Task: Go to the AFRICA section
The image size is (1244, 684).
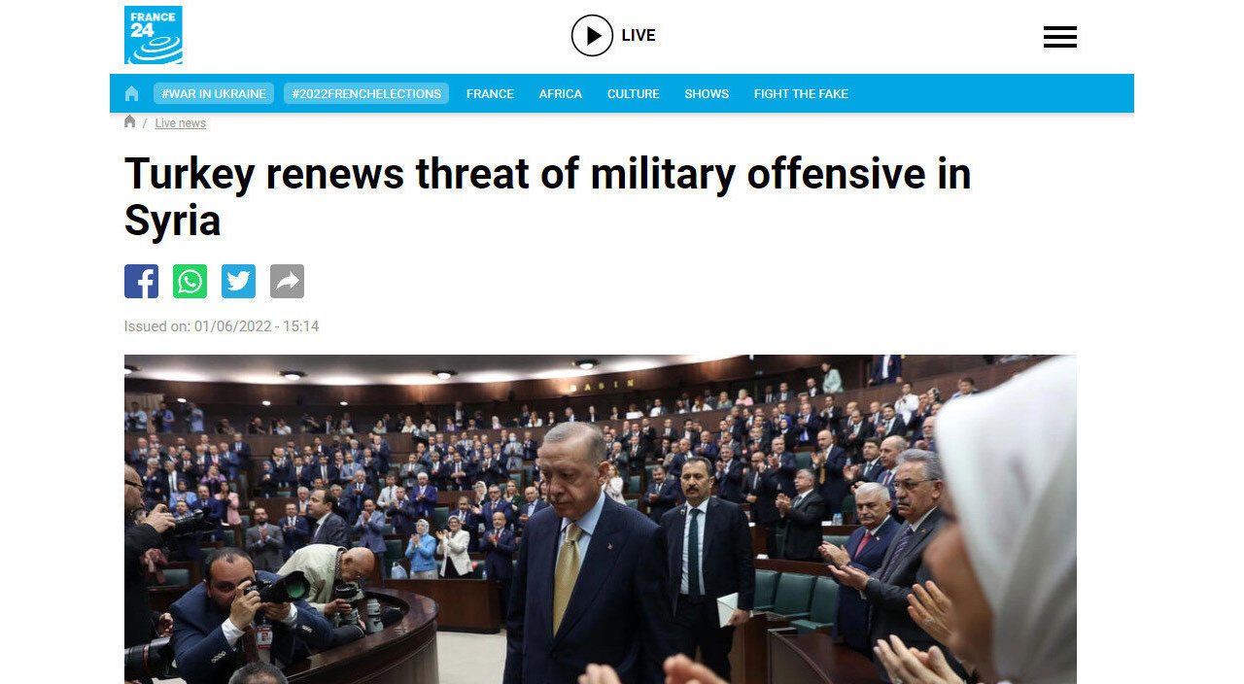Action: (x=561, y=93)
